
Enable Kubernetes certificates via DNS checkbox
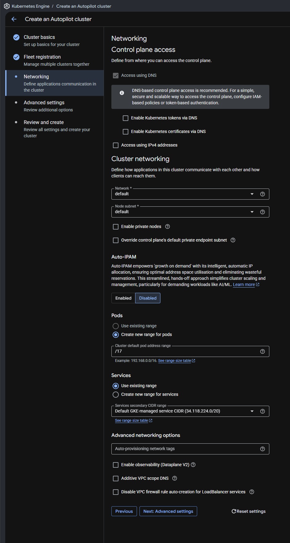click(126, 132)
